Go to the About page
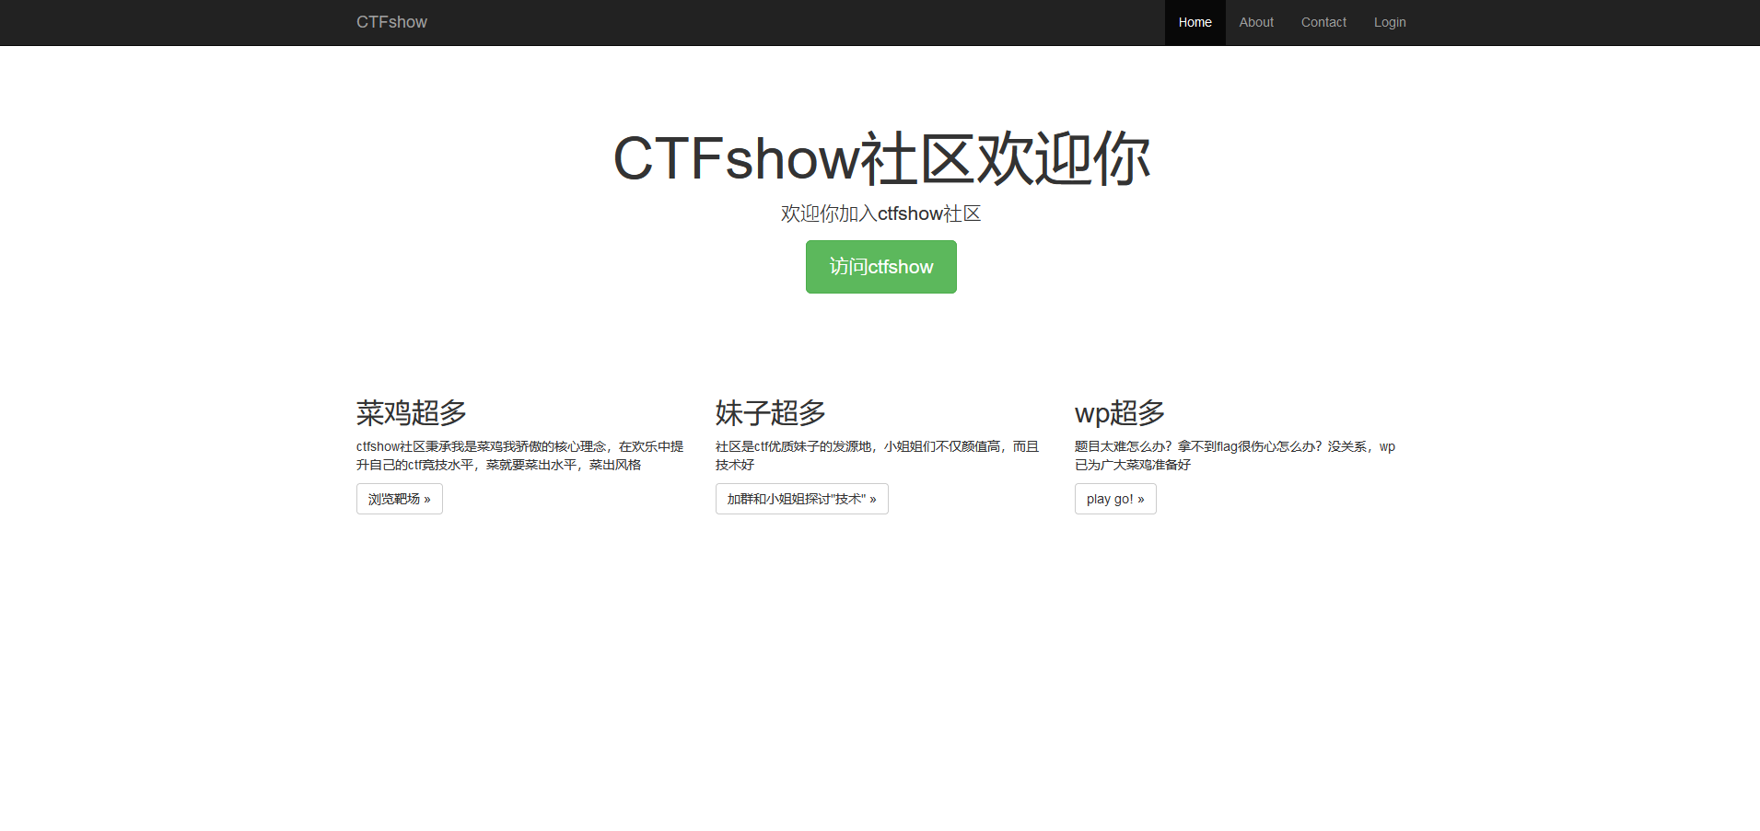This screenshot has width=1760, height=831. pos(1256,22)
